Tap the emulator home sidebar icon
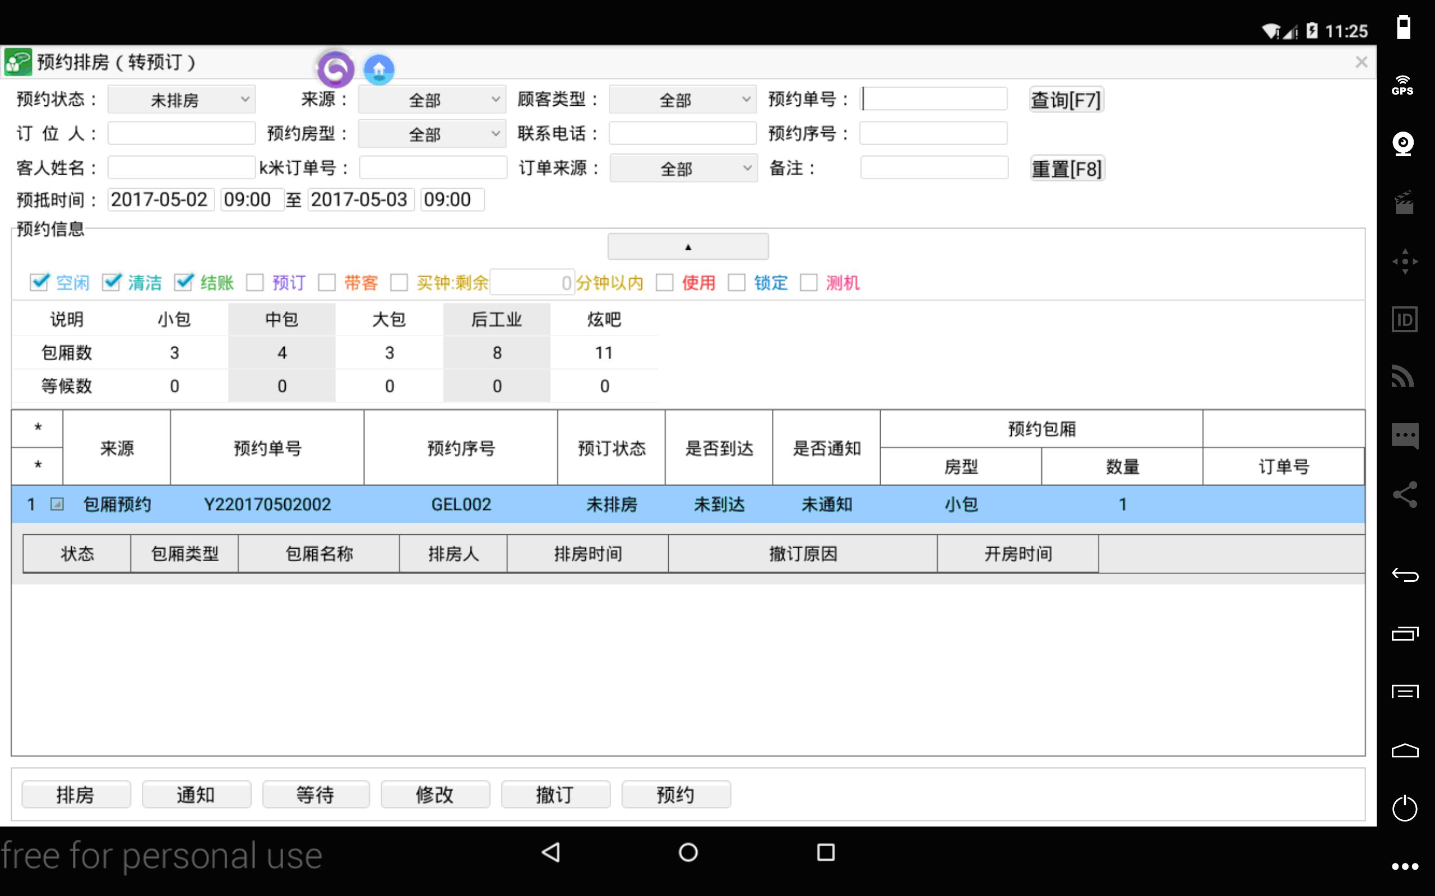Screen dimensions: 1435x896 point(1405,750)
